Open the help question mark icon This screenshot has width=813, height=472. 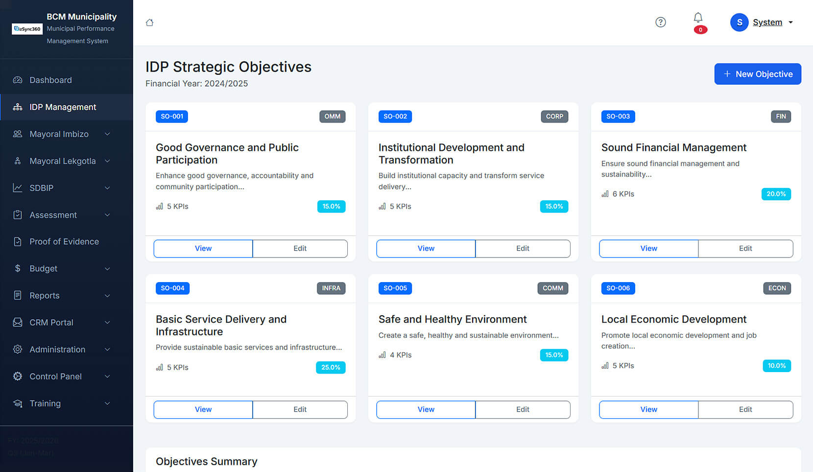click(660, 22)
